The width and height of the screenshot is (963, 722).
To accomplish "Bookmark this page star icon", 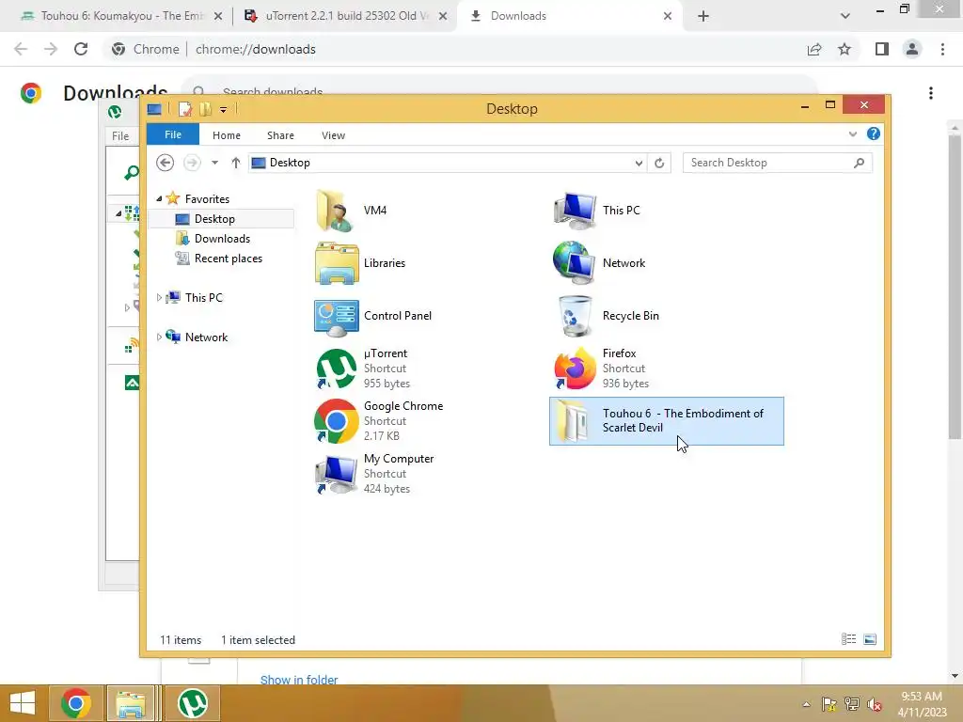I will pos(845,49).
